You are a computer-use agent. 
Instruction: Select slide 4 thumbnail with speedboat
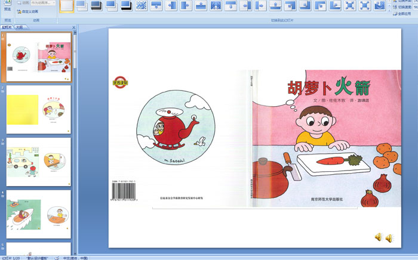[x=39, y=214]
